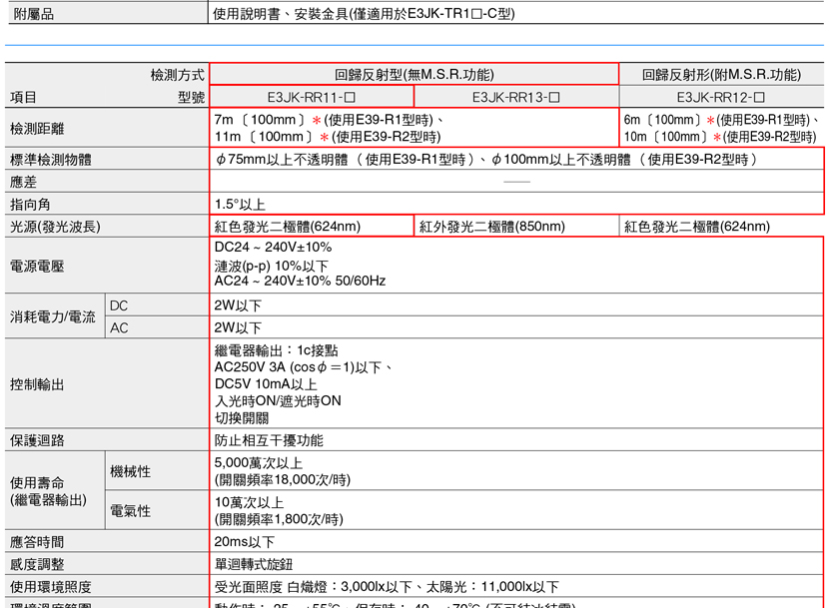
Task: Click the '電源電壓' row label
Action: tap(37, 266)
